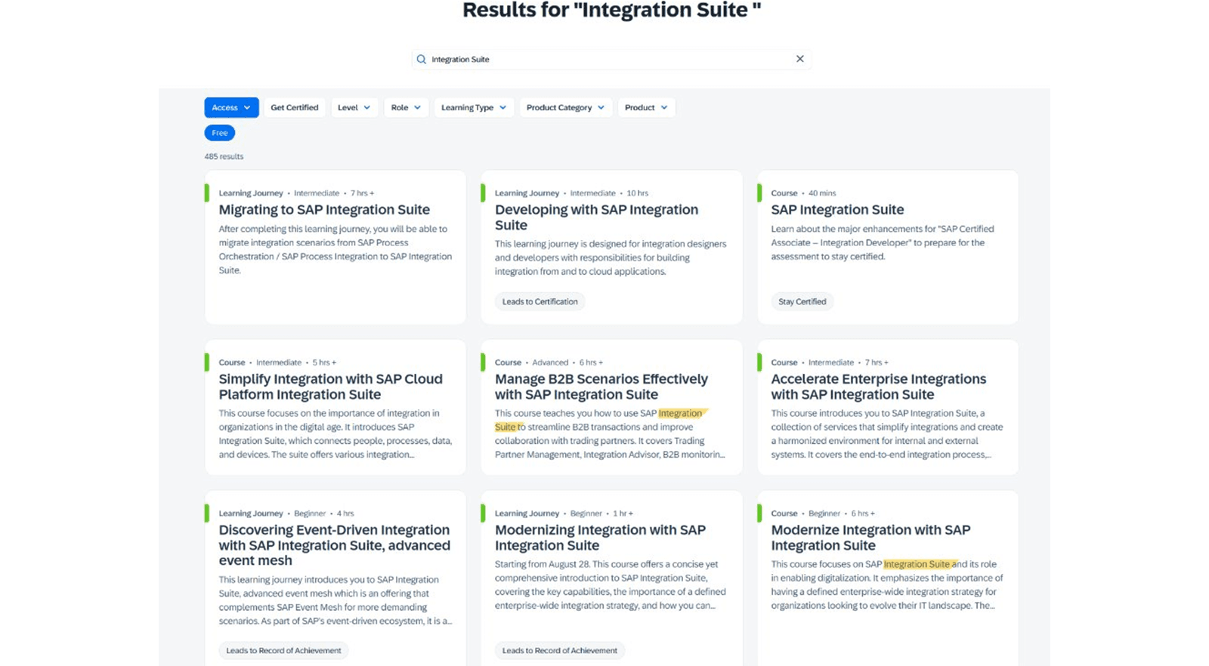Expand the Product filter dropdown
The width and height of the screenshot is (1209, 666).
coord(646,107)
